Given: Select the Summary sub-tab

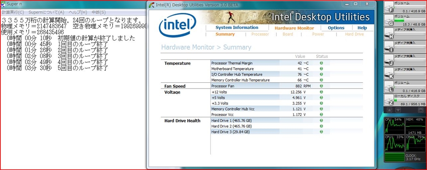Looking at the screenshot, I should coord(225,34).
